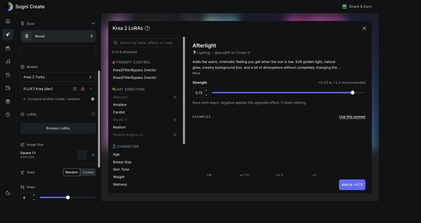Open settings sliders for FLUX.1 Krea [dev]
The image size is (421, 223).
point(75,89)
